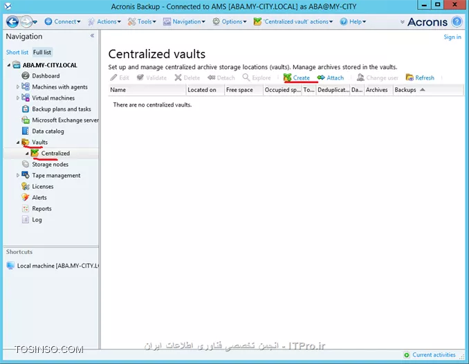Viewport: 469px width, 364px height.
Task: Click Machines with agents icon
Action: (26, 87)
